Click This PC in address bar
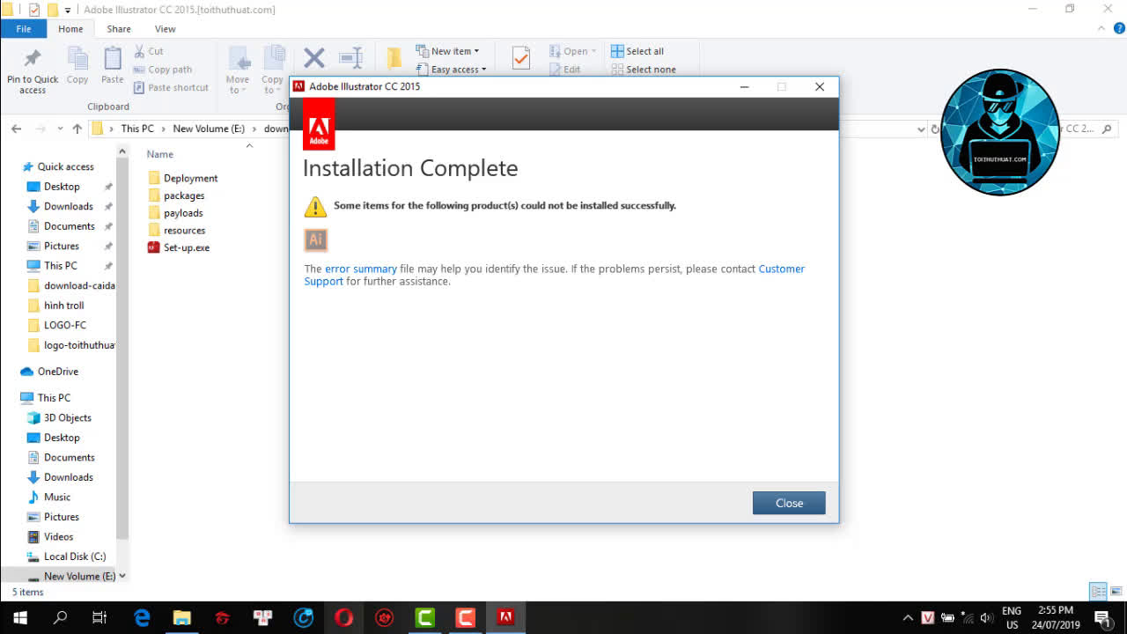 click(x=137, y=129)
